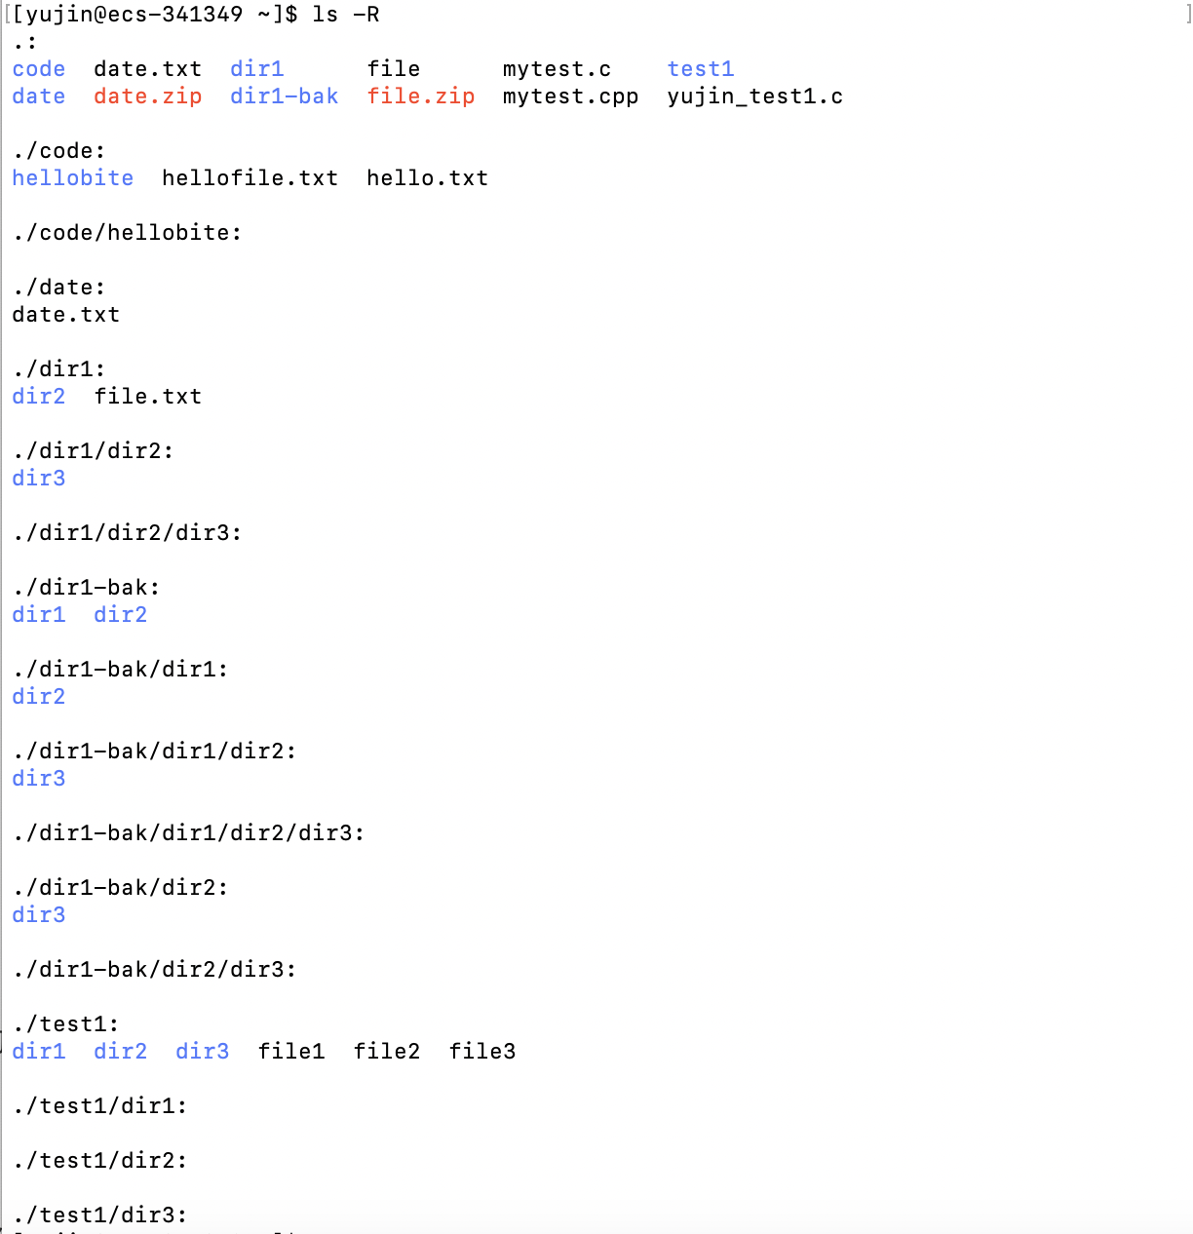Click the 'mytest.cpp' file name

(x=571, y=96)
